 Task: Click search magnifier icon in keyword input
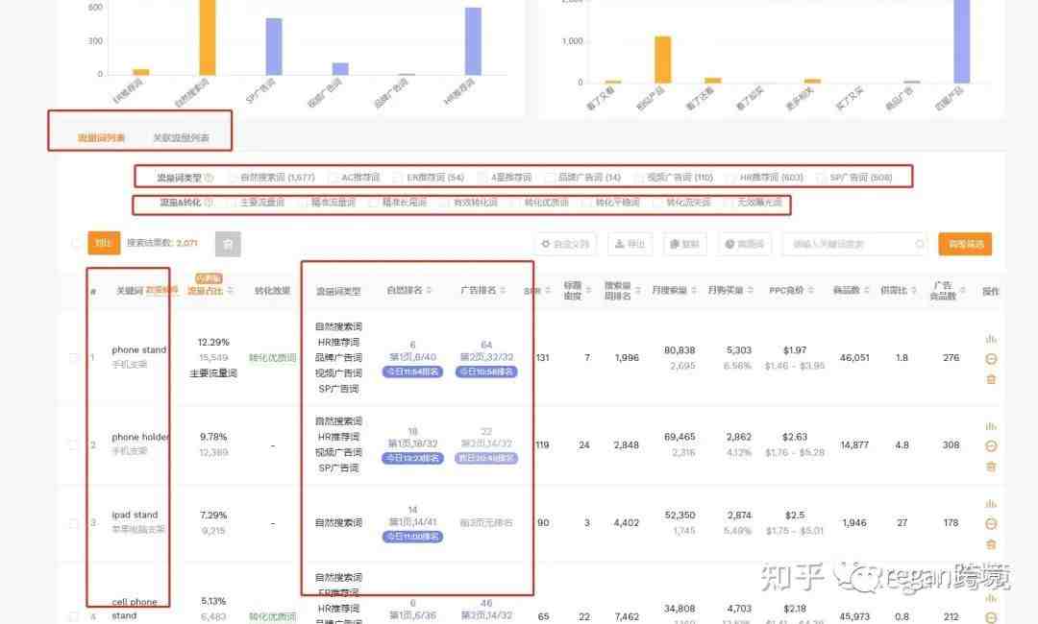[920, 244]
